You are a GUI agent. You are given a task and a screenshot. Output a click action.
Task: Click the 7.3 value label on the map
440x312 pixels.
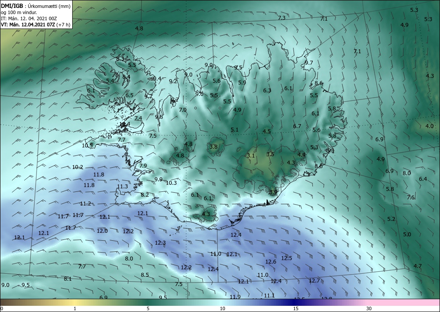click(282, 18)
